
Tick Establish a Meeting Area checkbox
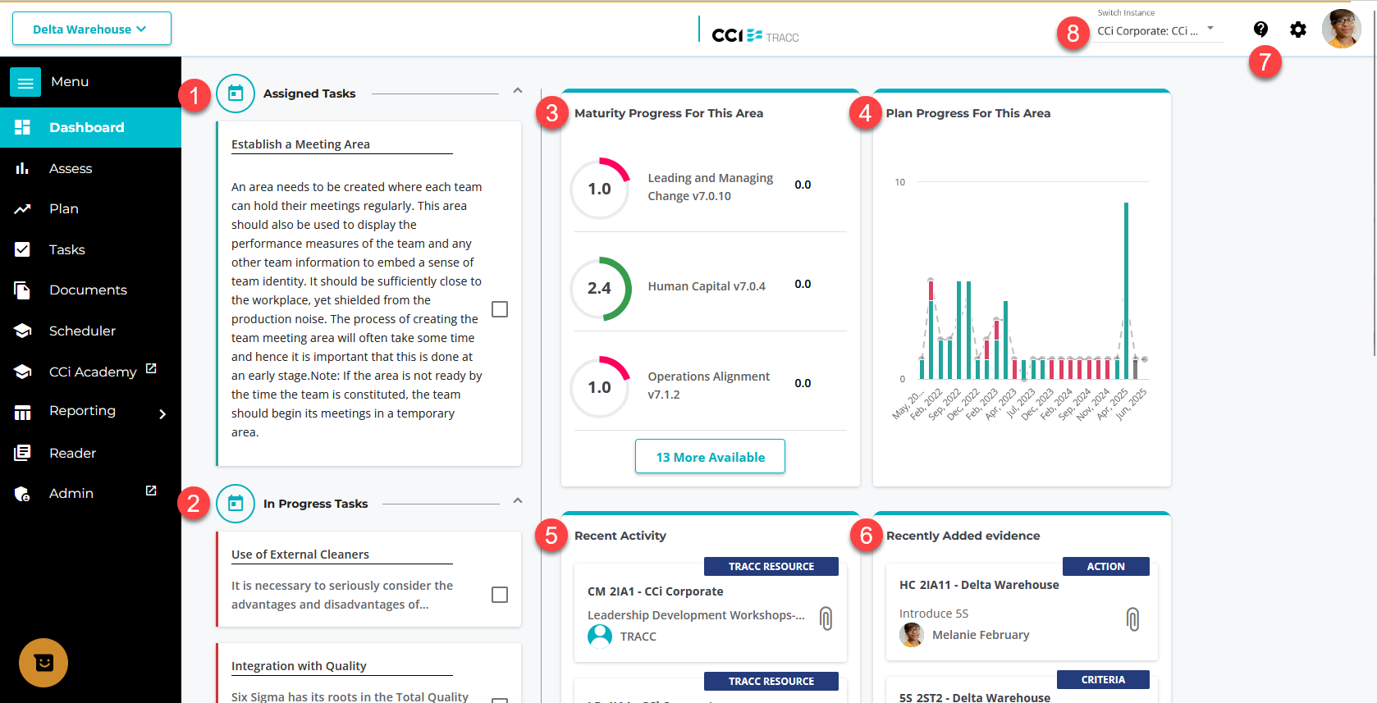[500, 309]
